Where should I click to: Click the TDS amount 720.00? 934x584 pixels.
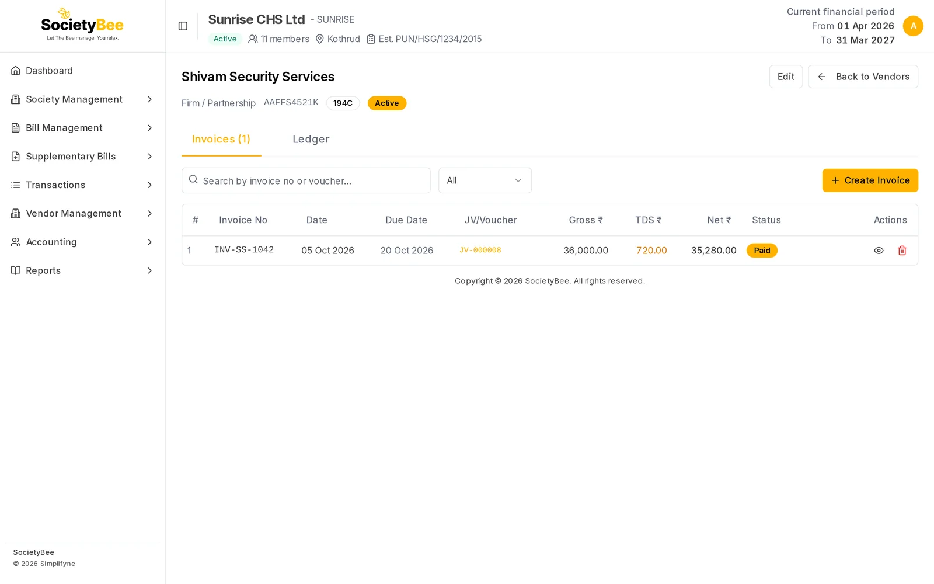pyautogui.click(x=651, y=251)
